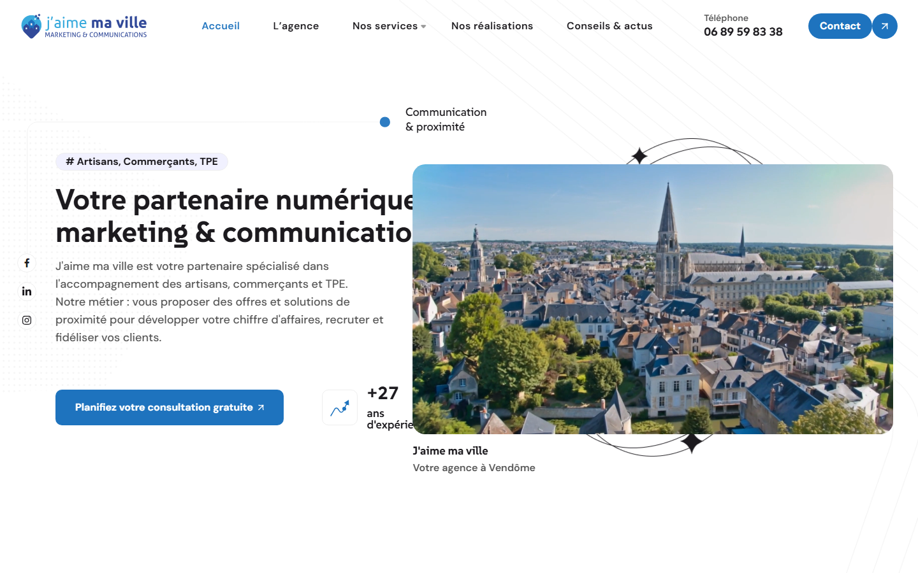Open the Instagram social icon

[x=27, y=320]
